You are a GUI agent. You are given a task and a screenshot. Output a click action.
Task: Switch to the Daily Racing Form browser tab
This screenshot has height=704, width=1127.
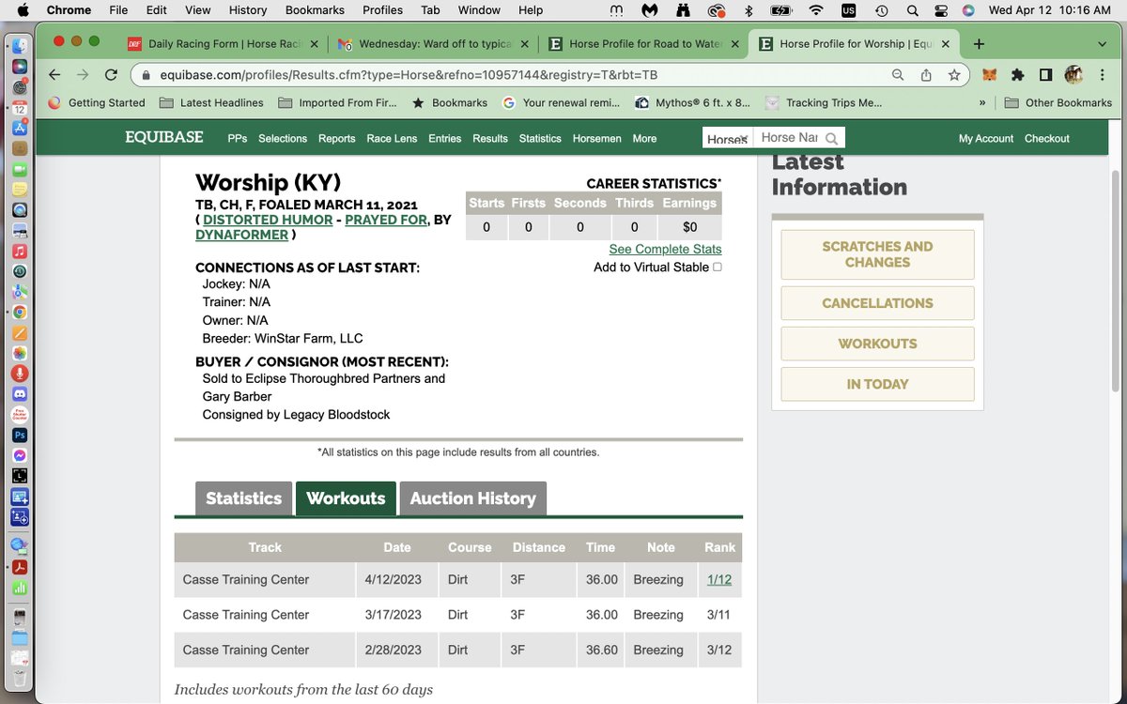(224, 44)
